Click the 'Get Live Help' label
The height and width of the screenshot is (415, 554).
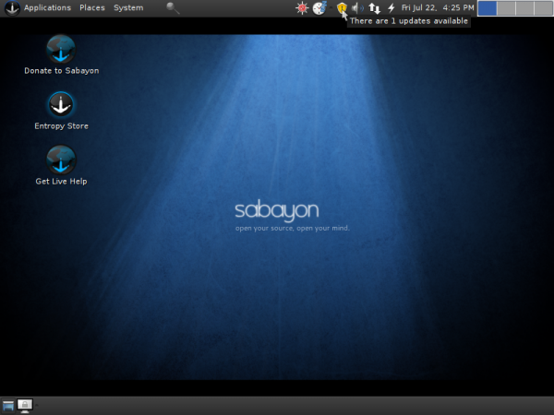[x=62, y=182]
